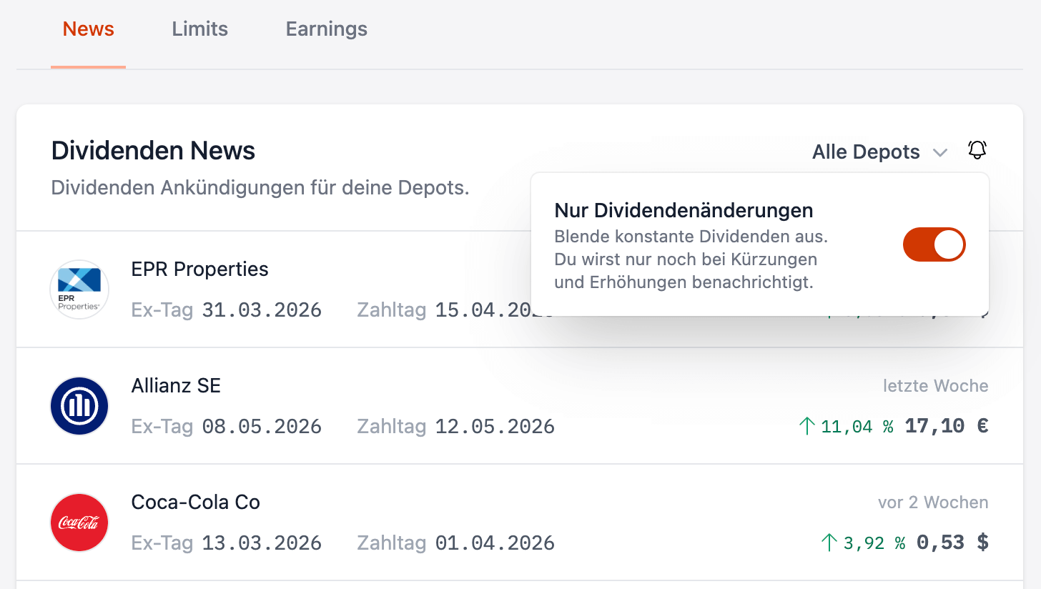
Task: Open the EPR Properties stock name
Action: click(199, 269)
